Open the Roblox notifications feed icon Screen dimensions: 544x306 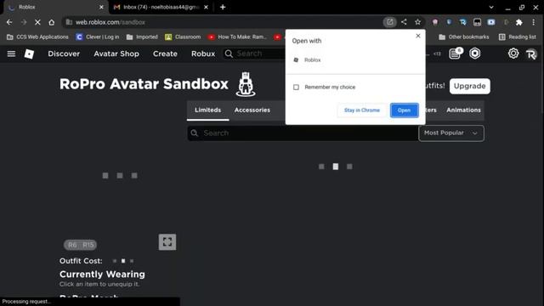tap(455, 54)
